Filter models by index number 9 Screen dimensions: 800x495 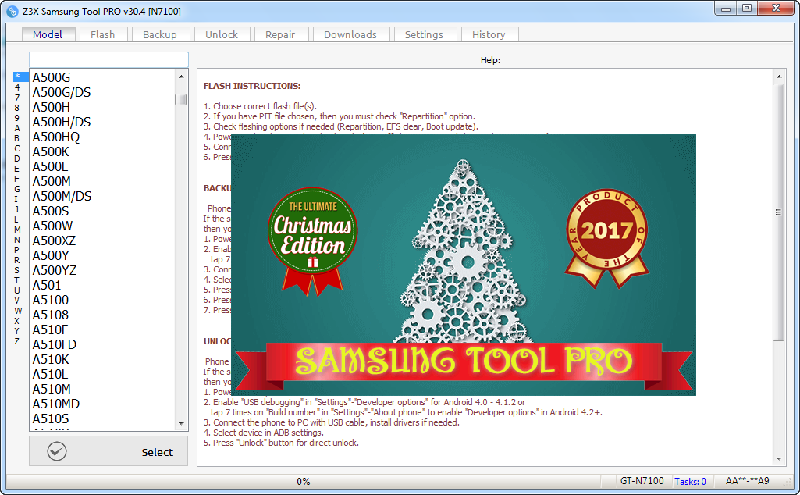click(17, 117)
